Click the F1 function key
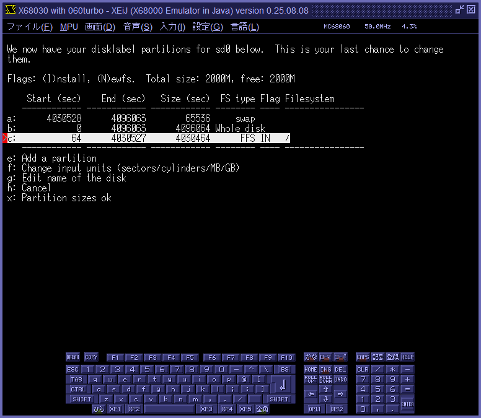 pyautogui.click(x=115, y=358)
